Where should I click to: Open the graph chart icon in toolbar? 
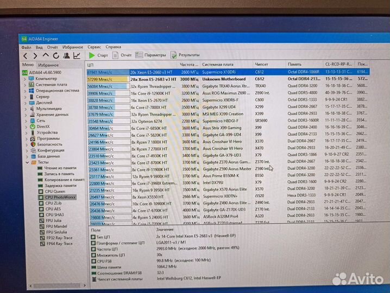(x=77, y=55)
